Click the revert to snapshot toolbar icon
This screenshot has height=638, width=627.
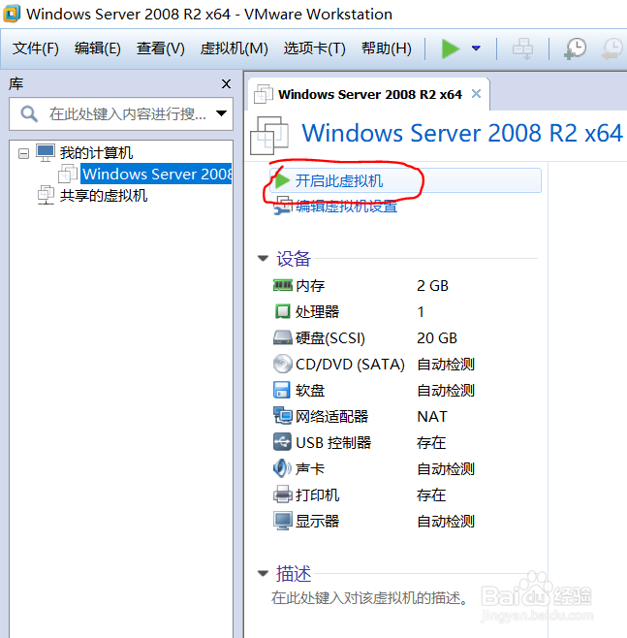612,48
